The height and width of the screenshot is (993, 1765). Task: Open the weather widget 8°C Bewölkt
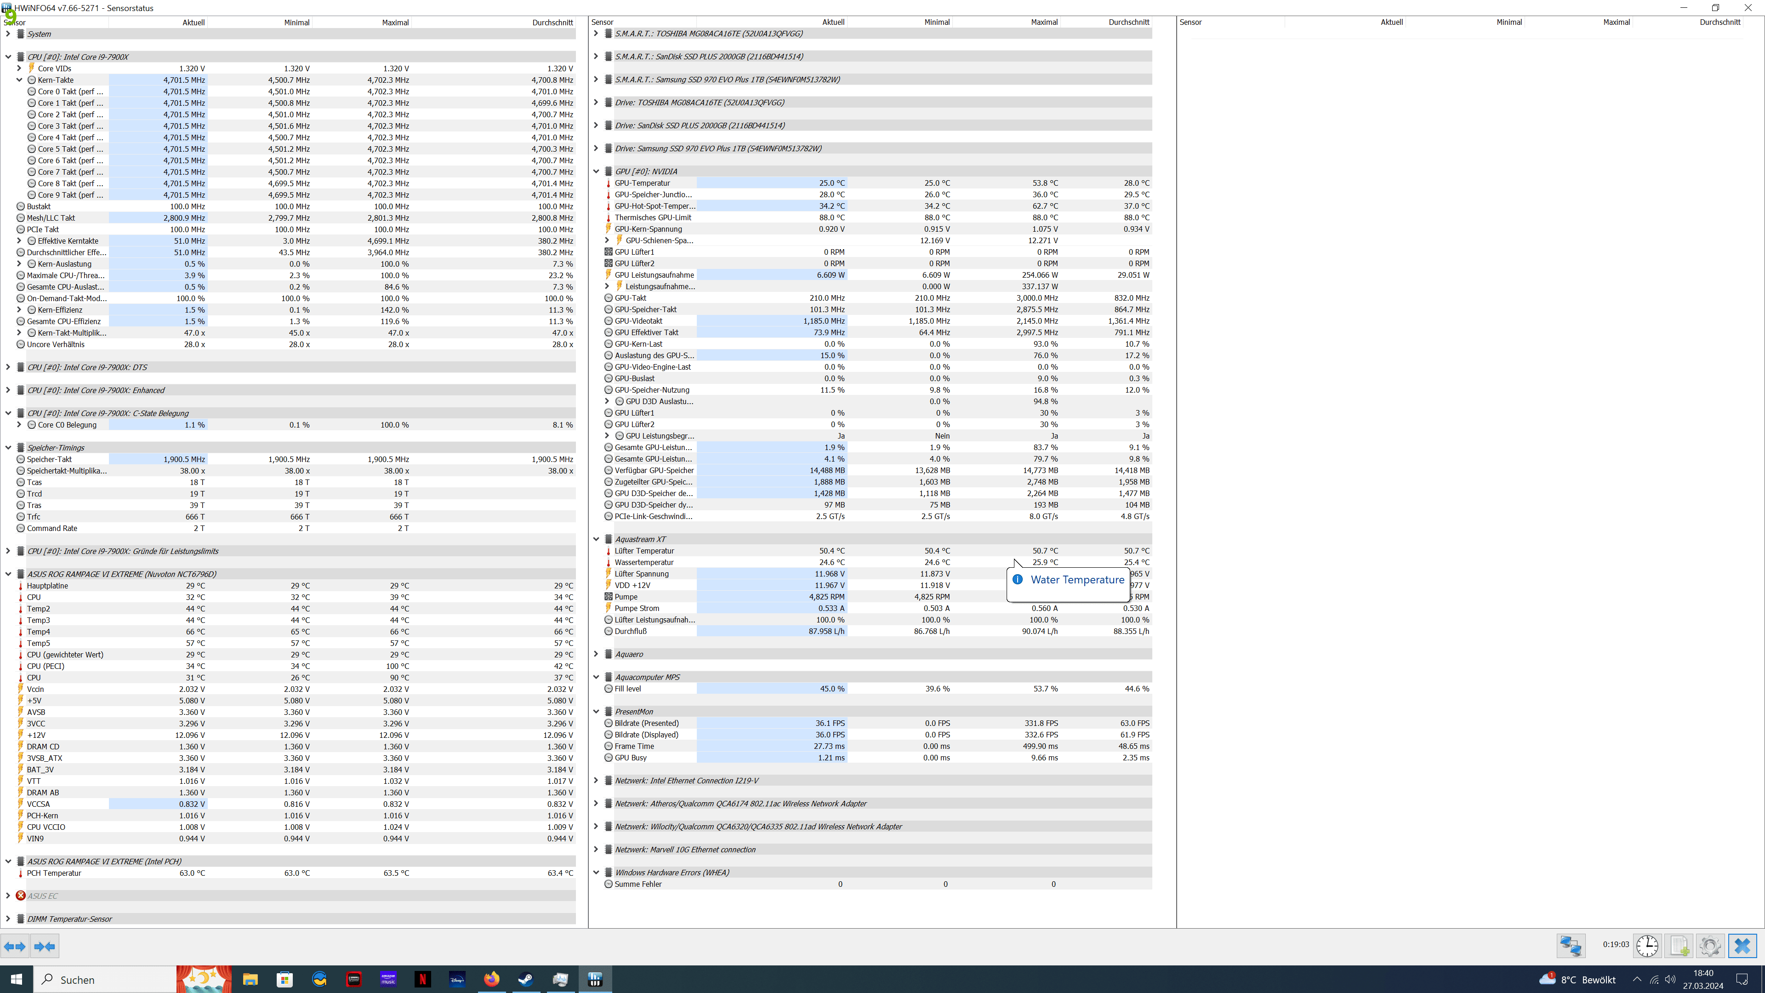point(1578,979)
